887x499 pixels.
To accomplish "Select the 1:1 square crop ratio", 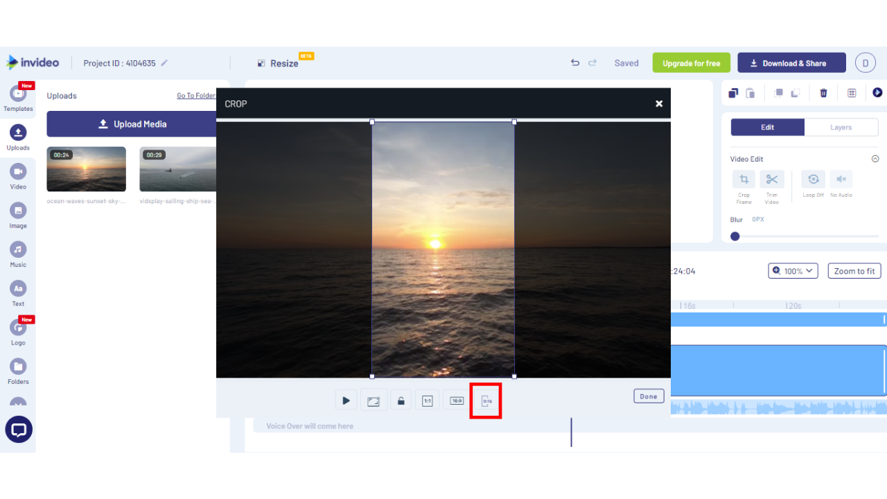I will [427, 400].
